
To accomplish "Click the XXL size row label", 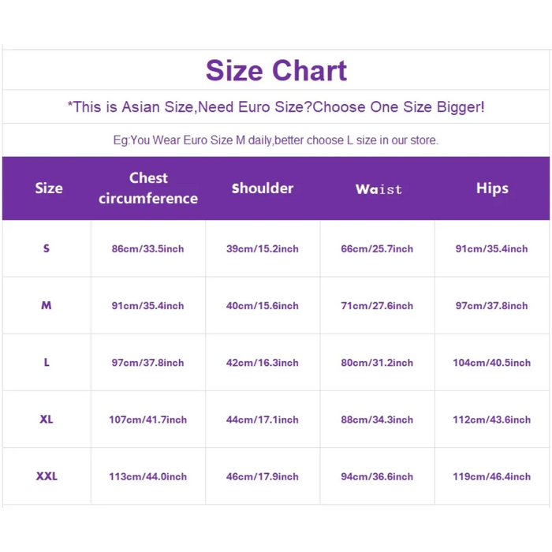I will point(47,476).
